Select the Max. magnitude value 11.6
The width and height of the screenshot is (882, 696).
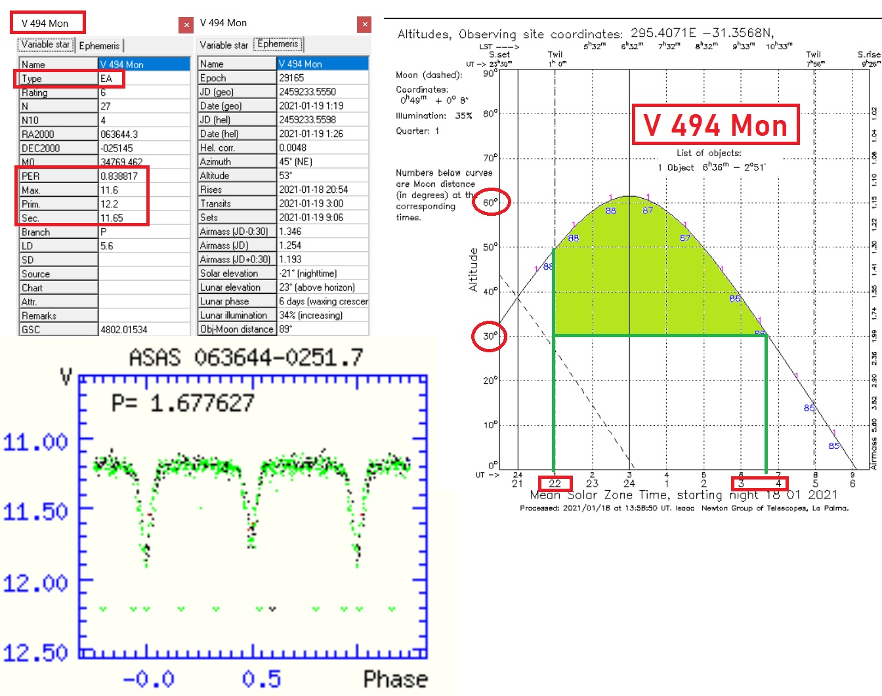click(110, 190)
